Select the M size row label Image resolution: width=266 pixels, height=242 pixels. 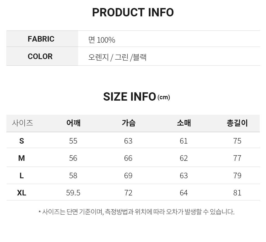pos(22,158)
